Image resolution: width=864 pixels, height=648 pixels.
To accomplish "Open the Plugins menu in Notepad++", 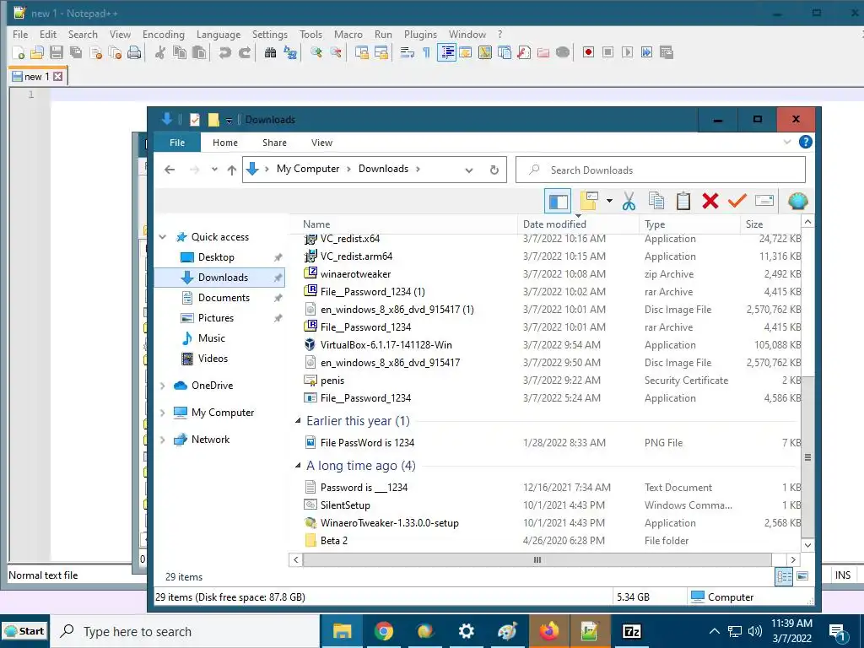I will click(420, 34).
